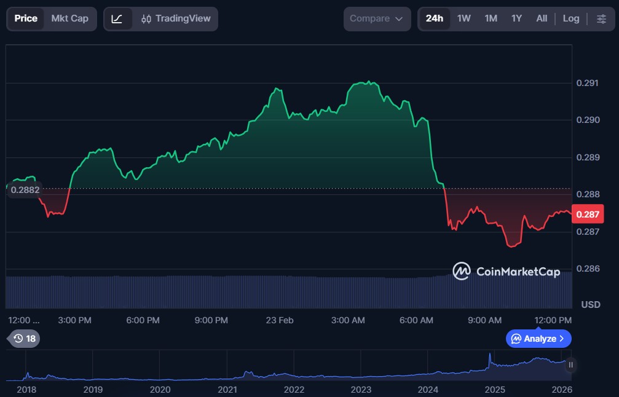Image resolution: width=619 pixels, height=397 pixels.
Task: Open the Analyze button chevron
Action: [561, 339]
